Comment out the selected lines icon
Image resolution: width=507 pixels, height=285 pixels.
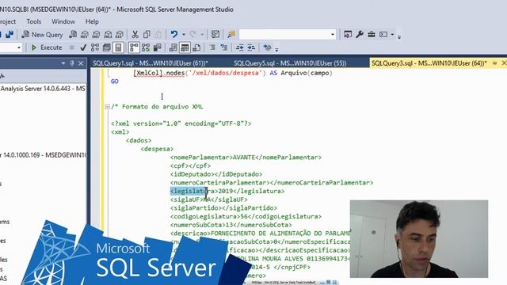[x=212, y=47]
